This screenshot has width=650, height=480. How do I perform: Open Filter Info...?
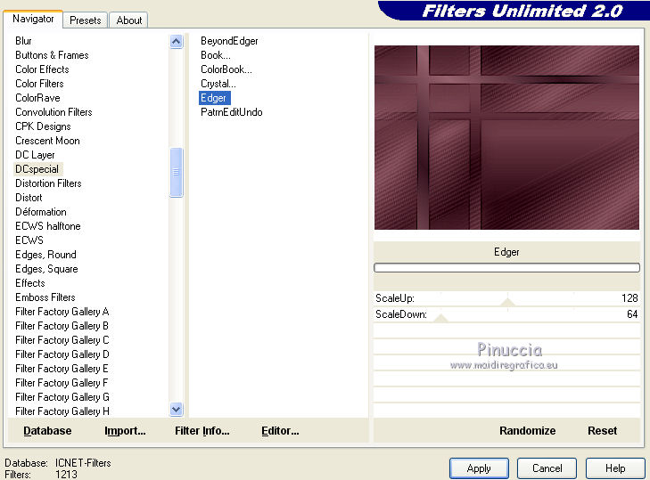click(202, 431)
